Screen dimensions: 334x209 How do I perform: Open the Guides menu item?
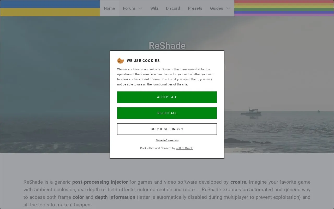(217, 8)
